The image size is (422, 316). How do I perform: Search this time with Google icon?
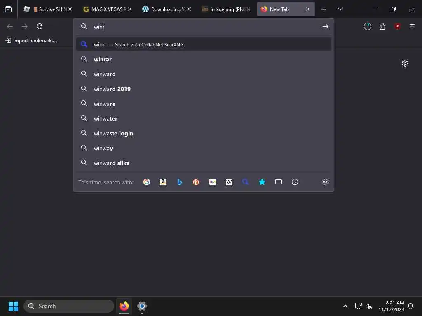(x=147, y=182)
